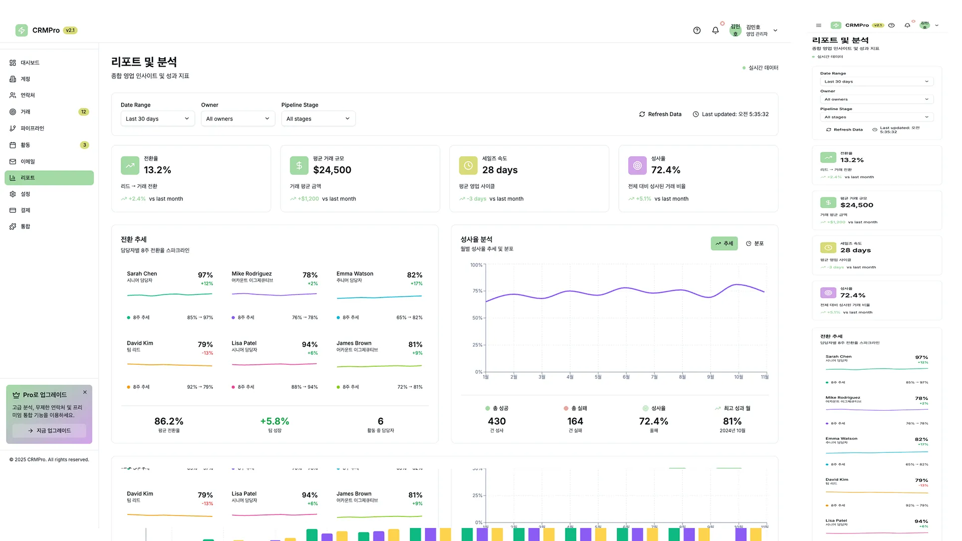Open 설정 from the sidebar
962x541 pixels.
(49, 194)
